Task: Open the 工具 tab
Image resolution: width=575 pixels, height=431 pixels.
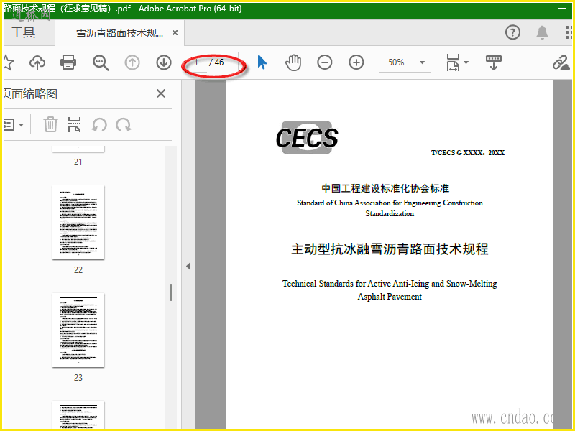Action: click(23, 32)
